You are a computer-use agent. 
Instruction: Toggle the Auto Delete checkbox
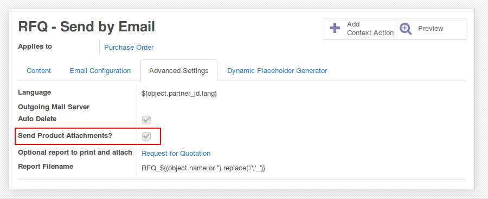point(146,120)
